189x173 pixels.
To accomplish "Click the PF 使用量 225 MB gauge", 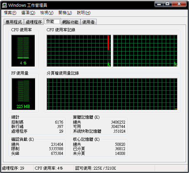I will pos(23,94).
